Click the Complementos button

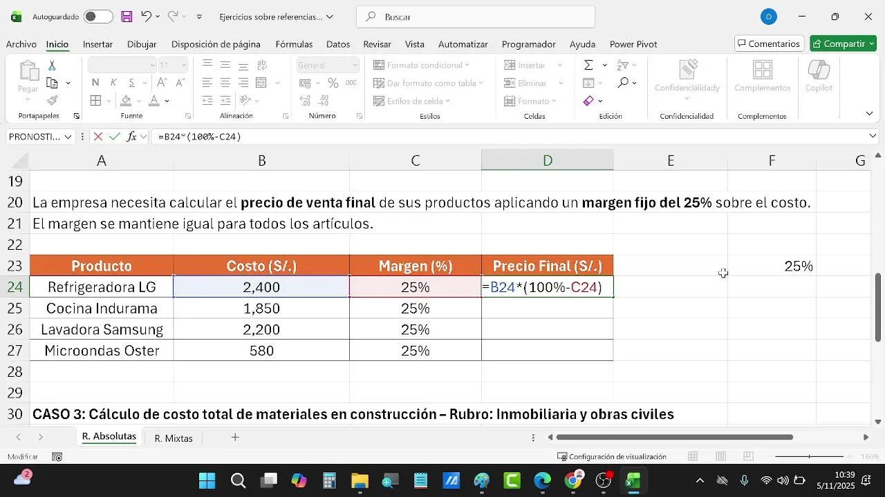[763, 77]
